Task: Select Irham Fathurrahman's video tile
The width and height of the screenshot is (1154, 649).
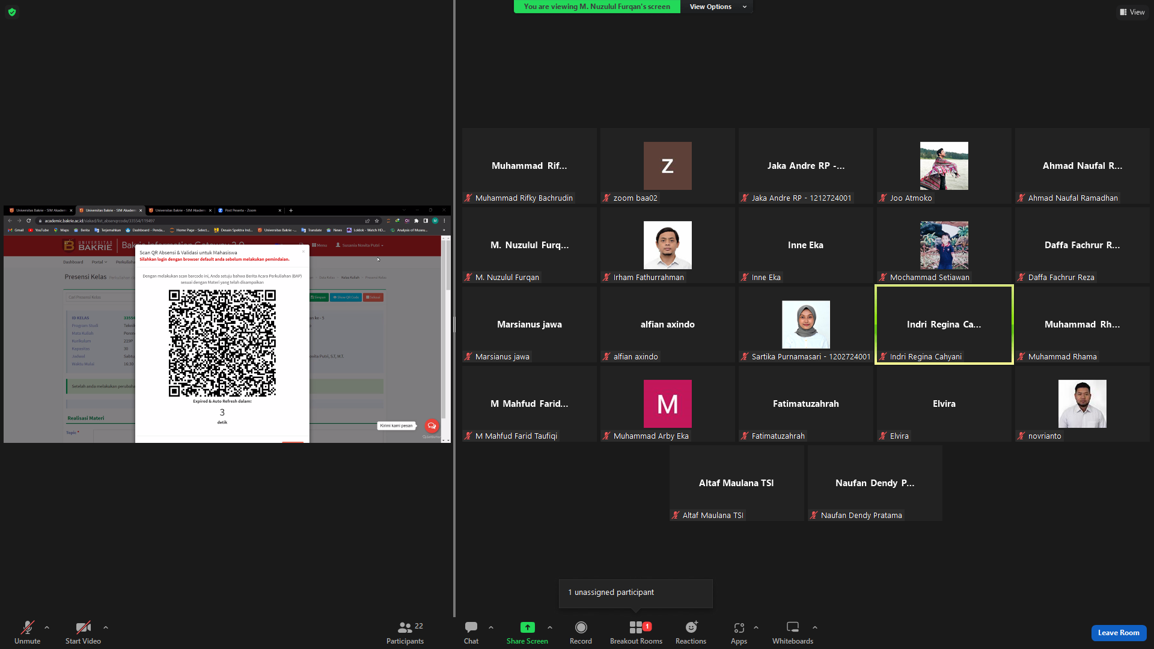Action: point(667,245)
